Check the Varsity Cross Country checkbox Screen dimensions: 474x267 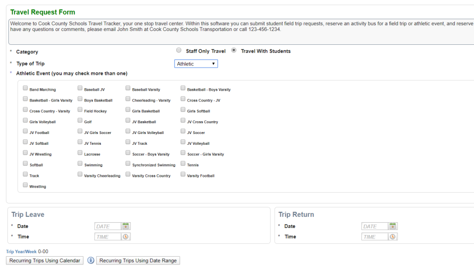click(128, 174)
